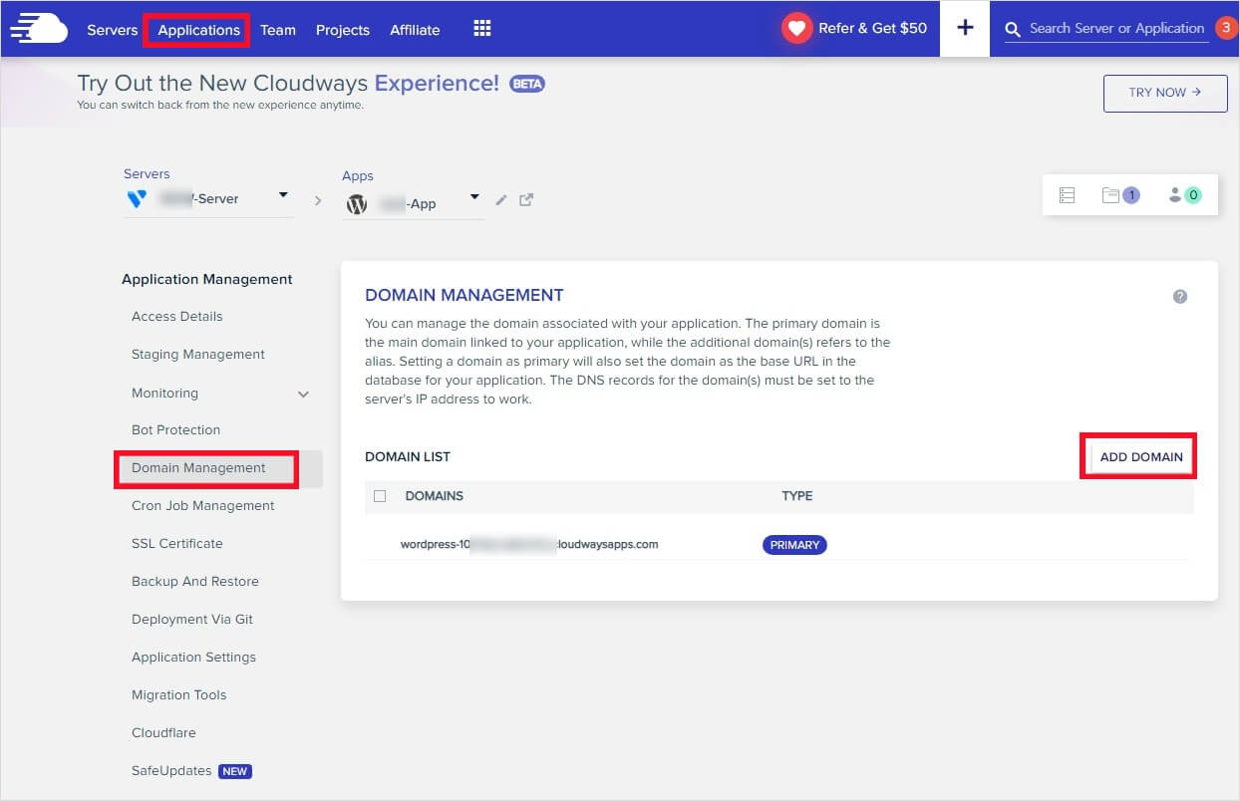Select Domain Management in sidebar
Screen dimensions: 1240x801
(x=198, y=468)
